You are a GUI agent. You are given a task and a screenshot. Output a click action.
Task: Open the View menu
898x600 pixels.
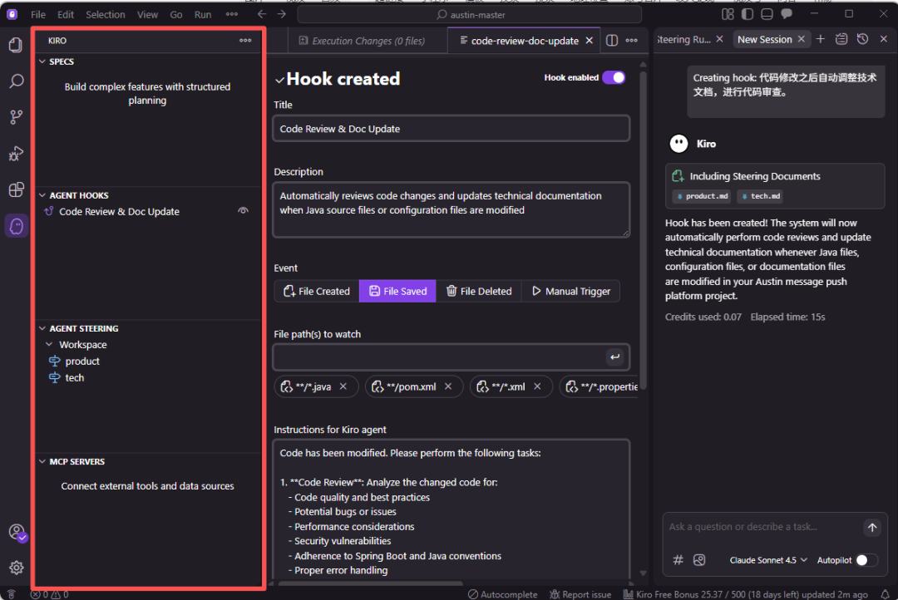coord(147,14)
